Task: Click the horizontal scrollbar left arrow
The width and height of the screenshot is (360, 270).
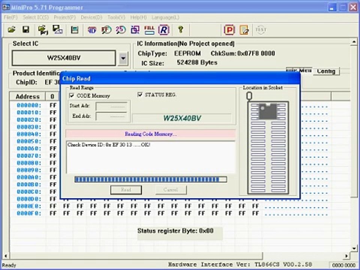Action: tap(6, 255)
